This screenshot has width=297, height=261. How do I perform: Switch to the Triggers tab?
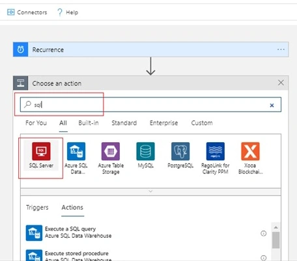(x=37, y=207)
